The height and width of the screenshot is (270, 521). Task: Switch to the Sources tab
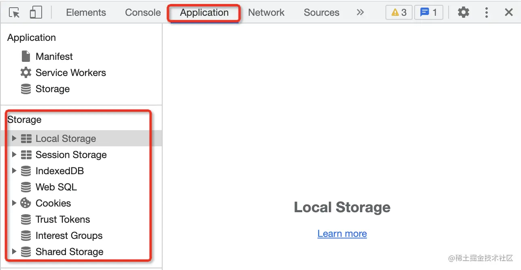tap(322, 13)
